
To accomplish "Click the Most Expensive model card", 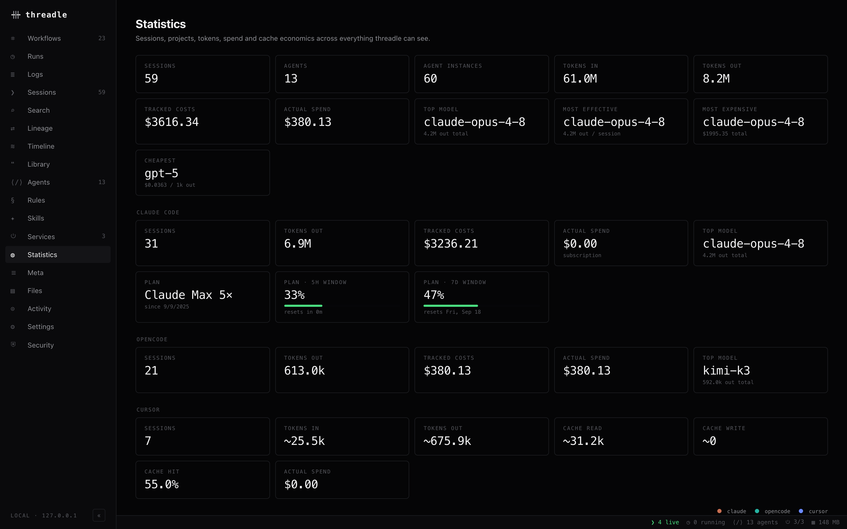I will [760, 121].
